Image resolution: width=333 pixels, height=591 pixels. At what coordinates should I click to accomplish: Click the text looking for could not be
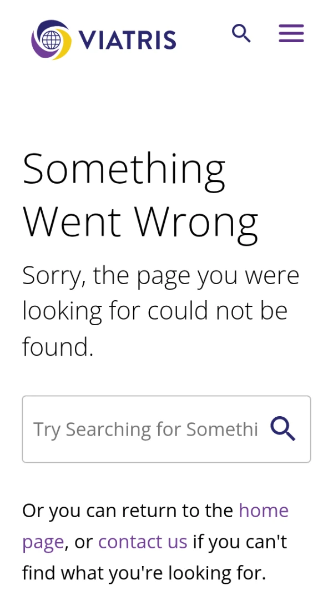(155, 311)
